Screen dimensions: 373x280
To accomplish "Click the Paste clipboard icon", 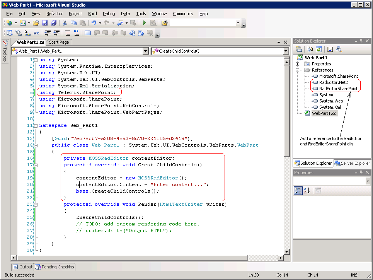I will 83,23.
